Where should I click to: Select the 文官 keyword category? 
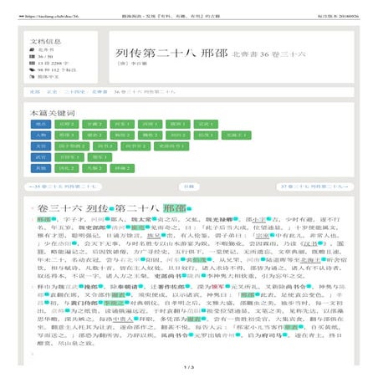[41, 146]
